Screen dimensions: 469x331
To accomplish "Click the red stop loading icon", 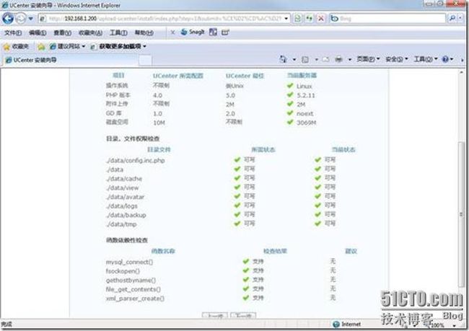I will pyautogui.click(x=320, y=19).
